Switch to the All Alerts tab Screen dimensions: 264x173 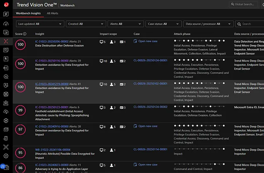click(53, 13)
